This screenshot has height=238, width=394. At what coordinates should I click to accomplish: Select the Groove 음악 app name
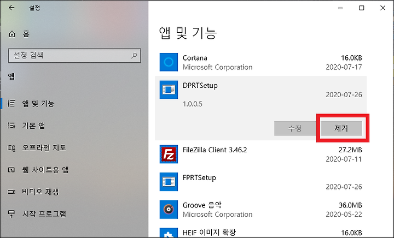tap(202, 205)
